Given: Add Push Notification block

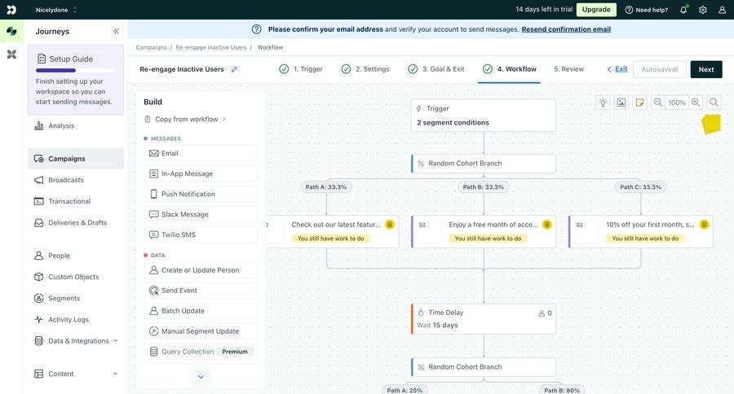Looking at the screenshot, I should (201, 194).
